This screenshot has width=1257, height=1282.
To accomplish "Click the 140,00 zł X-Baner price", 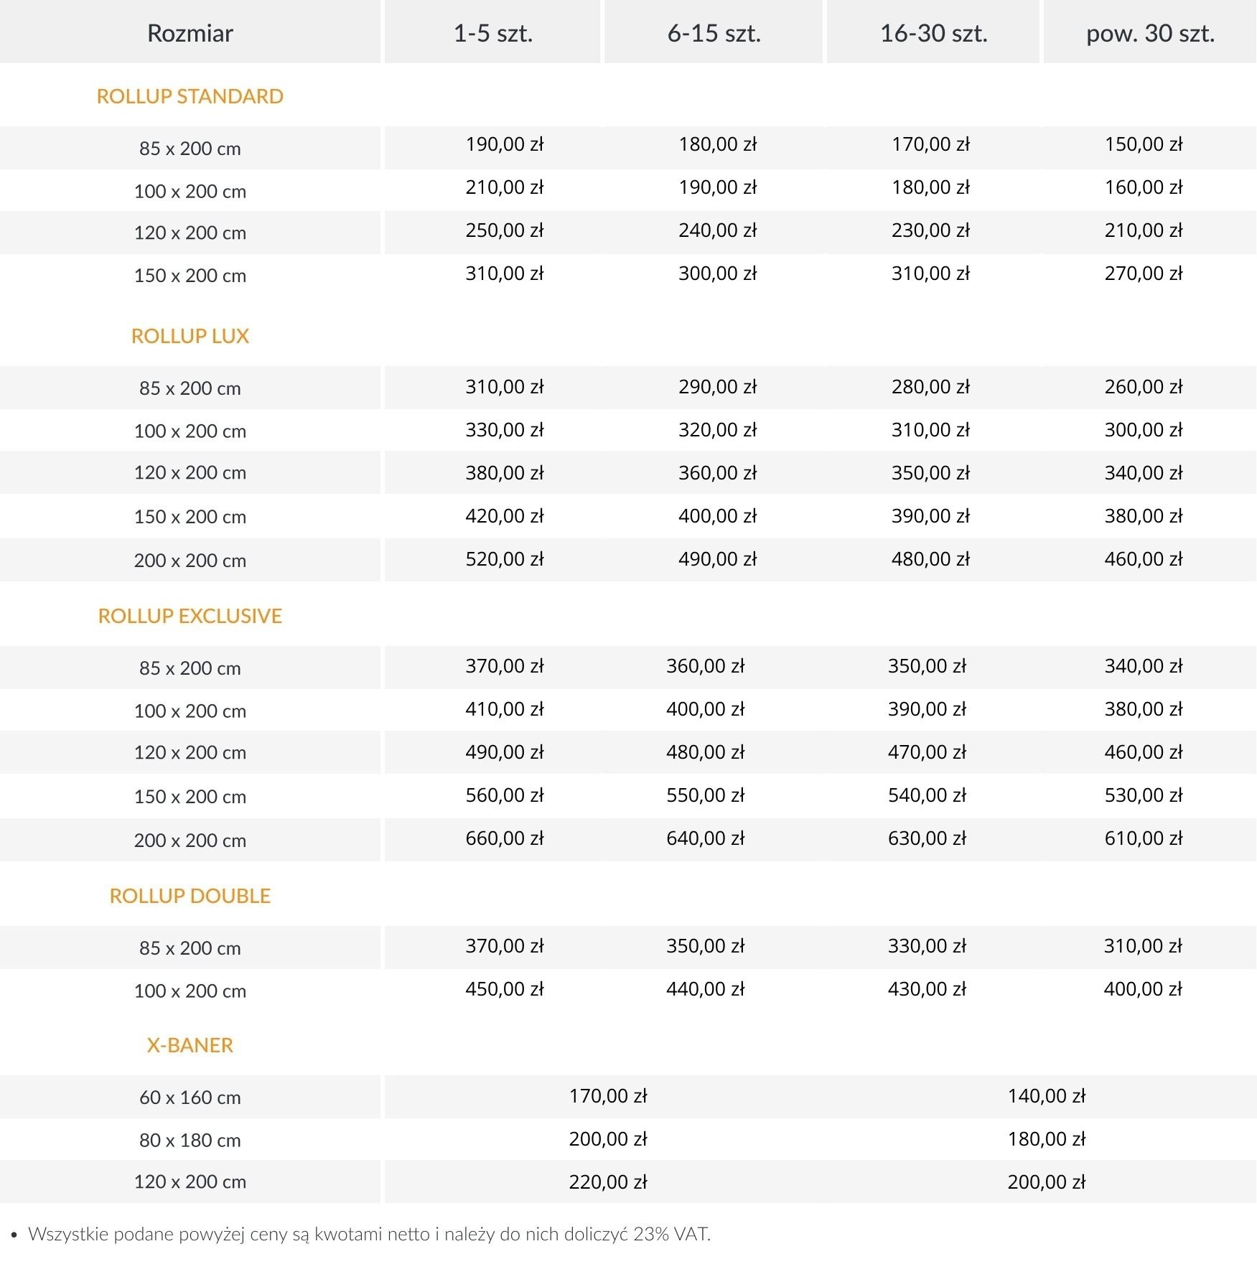I will click(x=1046, y=1096).
